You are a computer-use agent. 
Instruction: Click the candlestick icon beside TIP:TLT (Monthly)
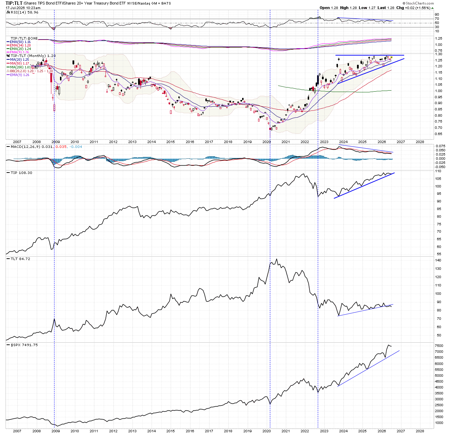click(8, 56)
